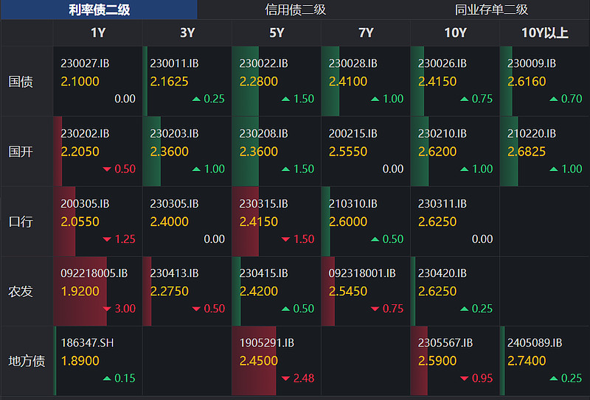The height and width of the screenshot is (400, 590).
Task: Click the green up arrow beside 0.25 under 230011.IB
Action: (196, 99)
